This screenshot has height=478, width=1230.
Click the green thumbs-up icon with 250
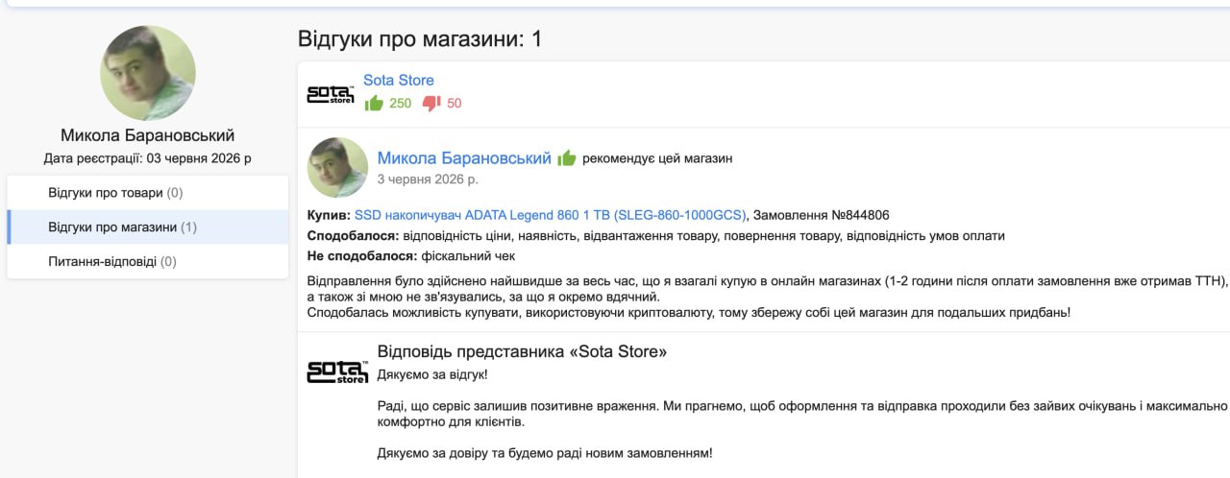374,103
